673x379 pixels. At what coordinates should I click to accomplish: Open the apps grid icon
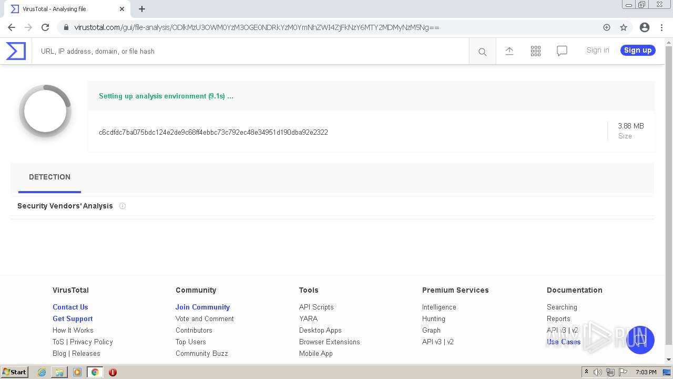click(x=535, y=51)
